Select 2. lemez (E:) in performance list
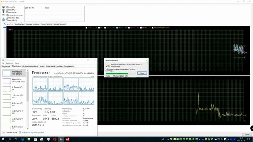The image size is (253, 142). (x=14, y=105)
